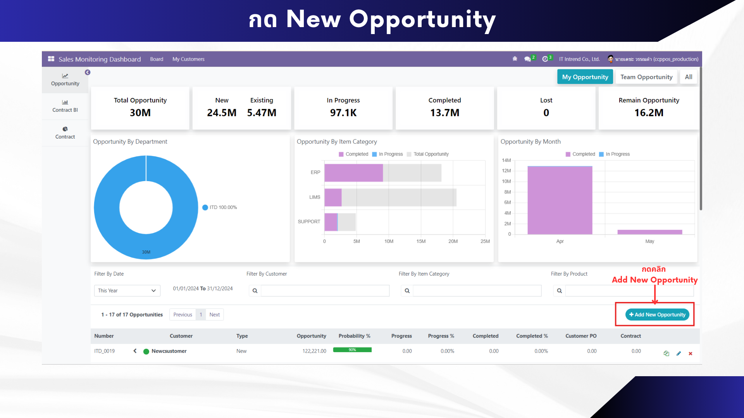Edit ITD_0019 with the pencil icon
Viewport: 744px width, 418px height.
click(679, 353)
